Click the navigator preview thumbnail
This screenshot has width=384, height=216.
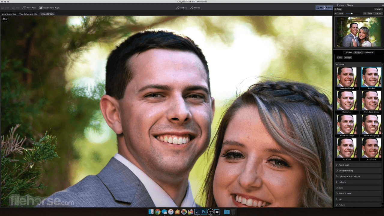[x=358, y=31]
